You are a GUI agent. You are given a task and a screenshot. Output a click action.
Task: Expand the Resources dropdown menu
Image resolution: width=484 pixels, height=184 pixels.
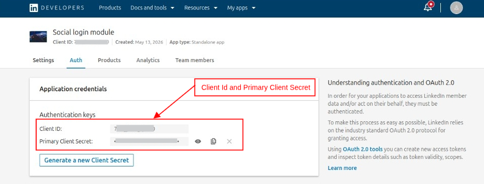click(x=201, y=8)
